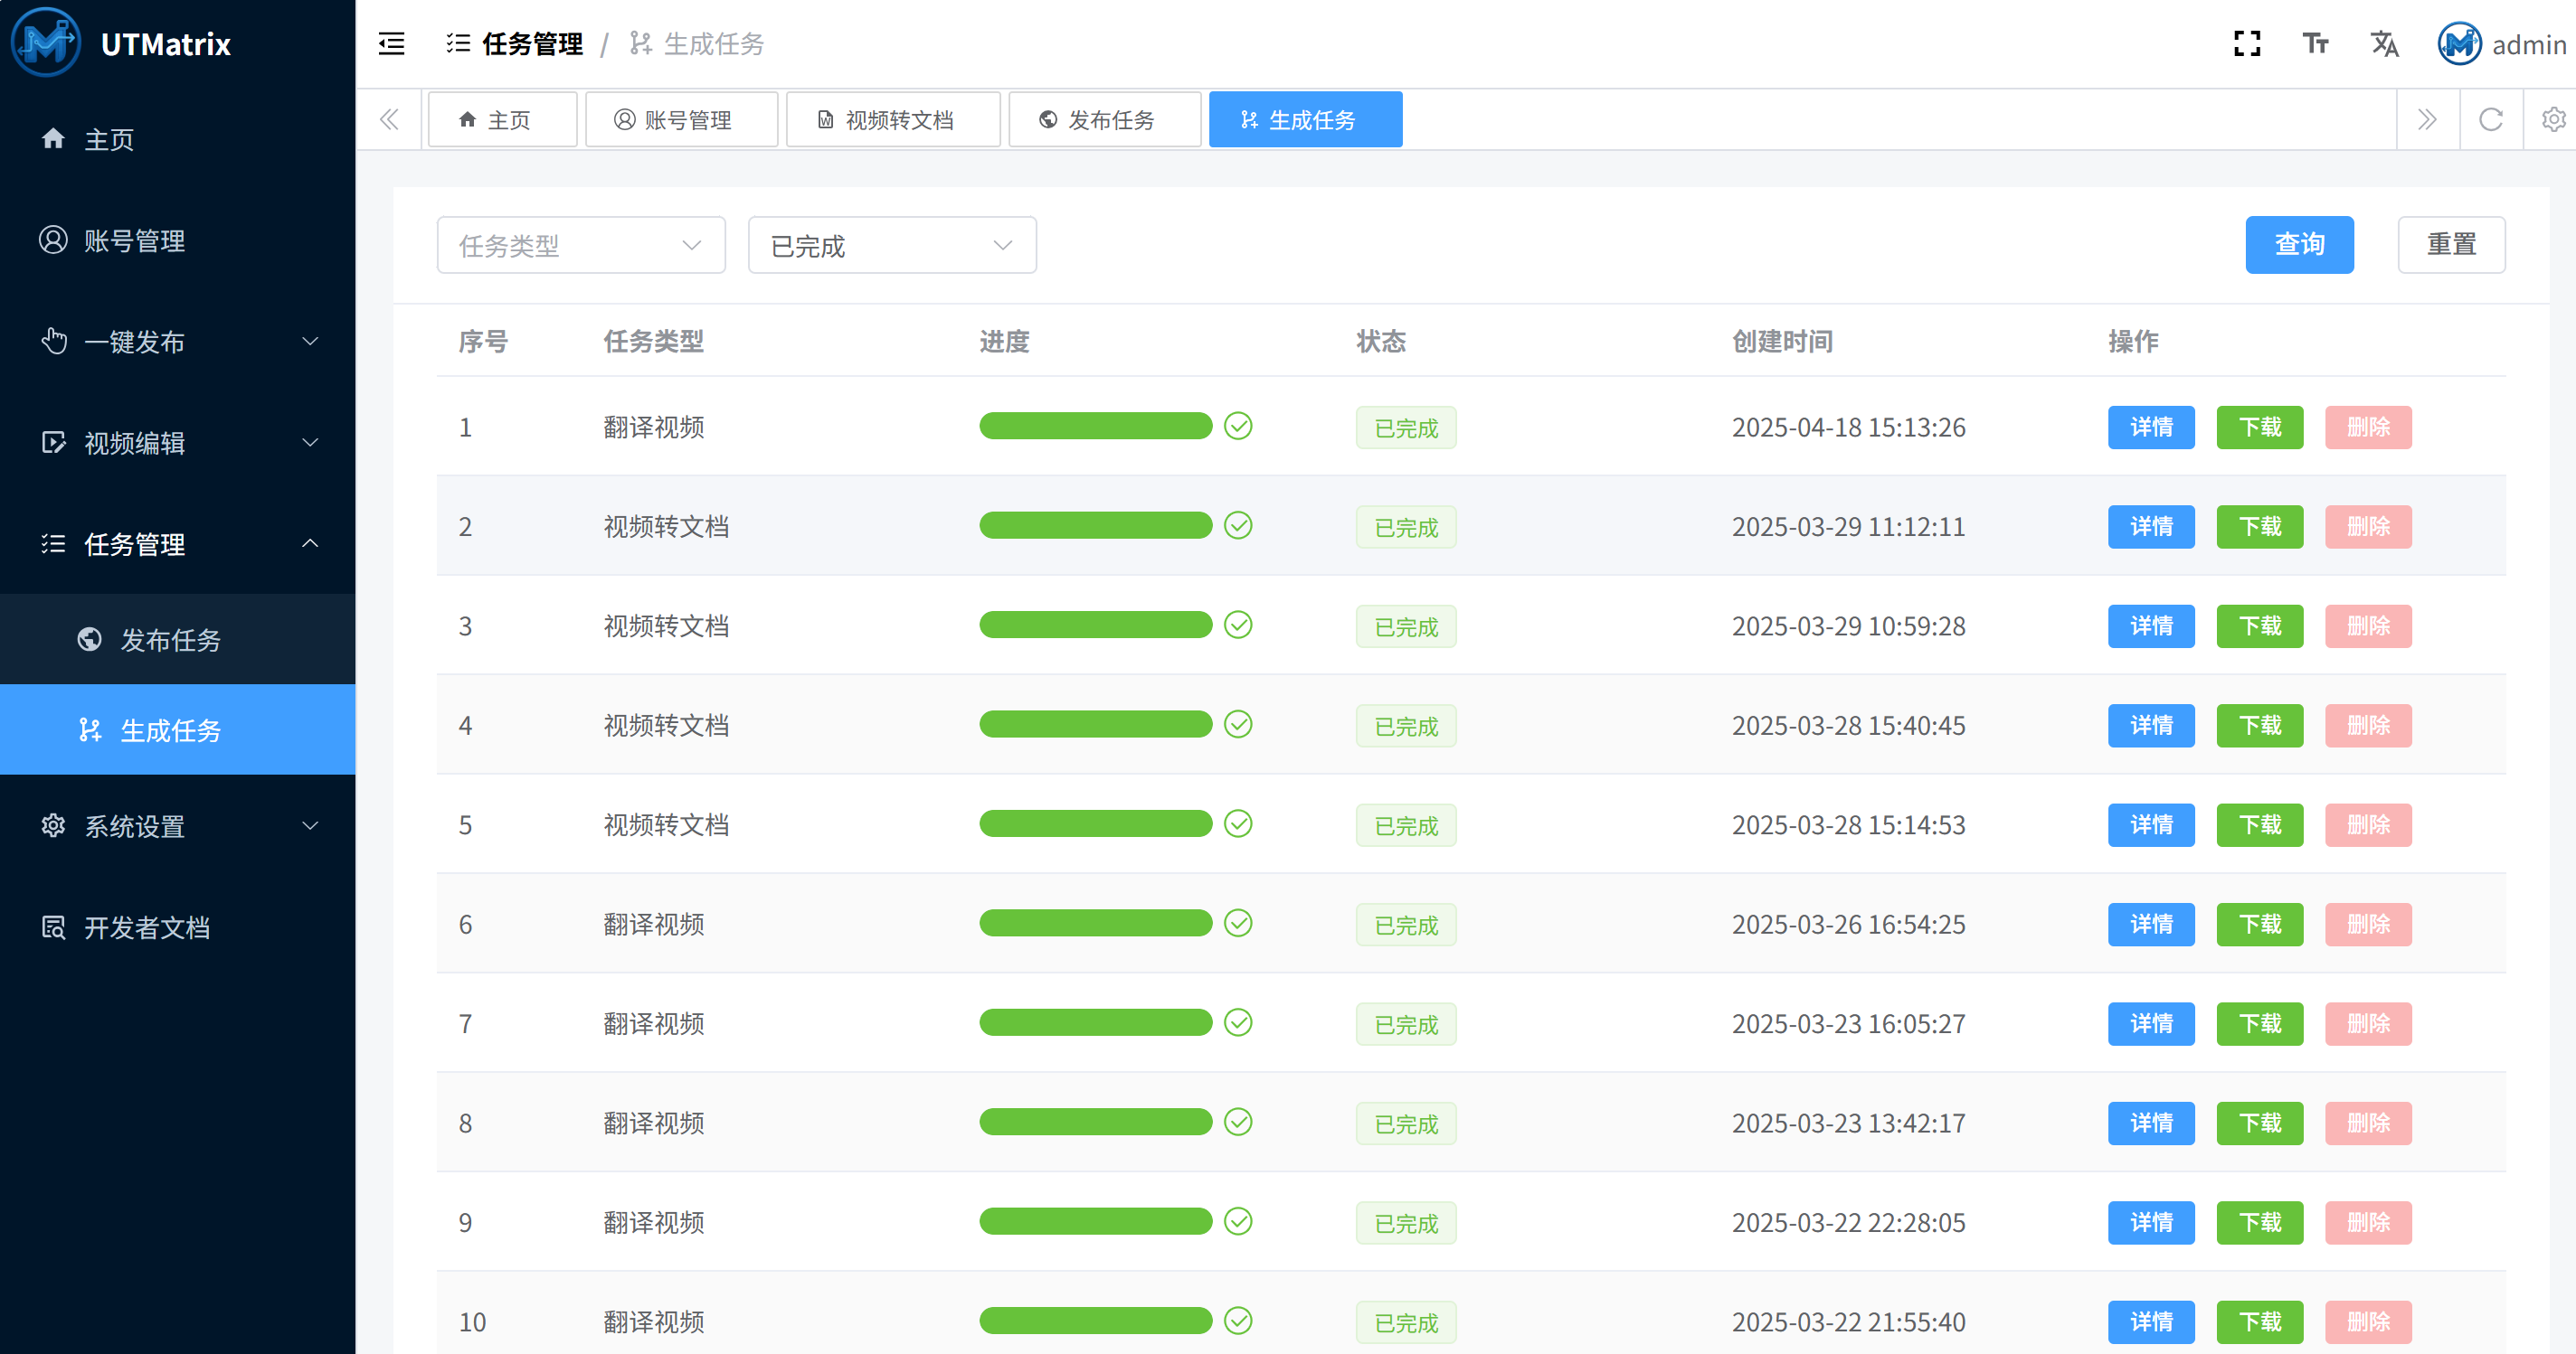Open 详情 for task row 9

(x=2151, y=1223)
